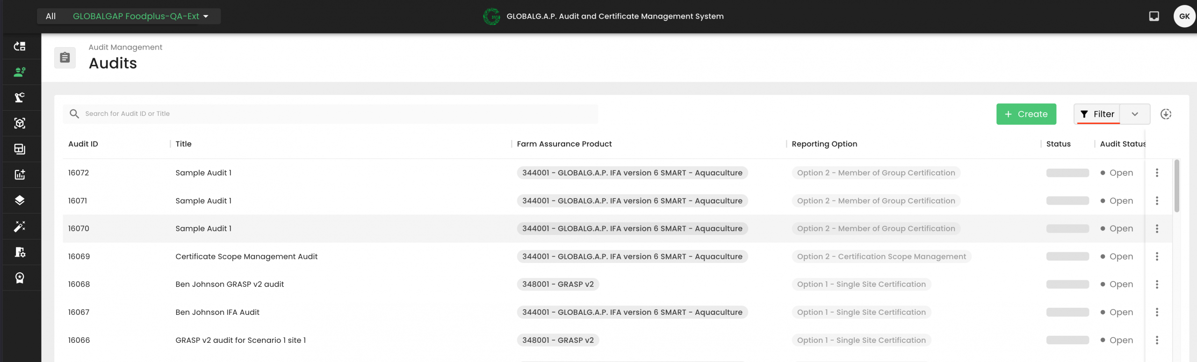
Task: Open the table layout sidebar icon
Action: pos(20,149)
